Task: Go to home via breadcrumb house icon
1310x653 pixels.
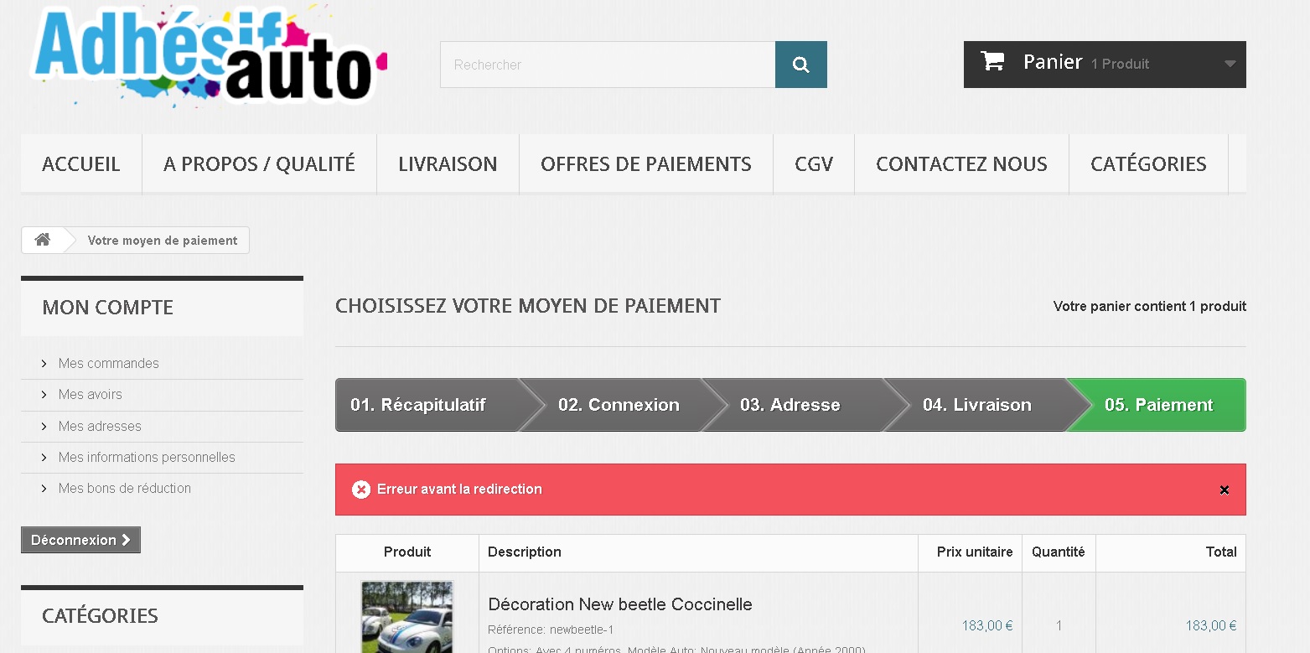Action: point(43,240)
